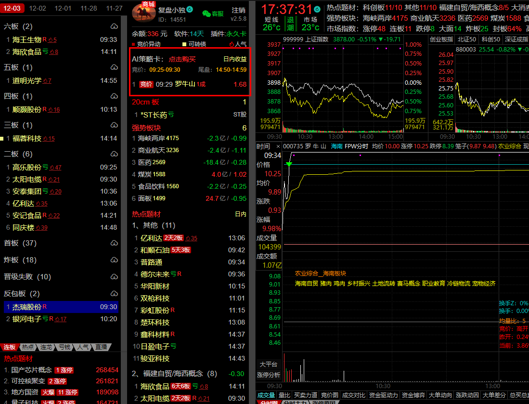Click the 注销 logout button
529x404 pixels.
coord(238,10)
